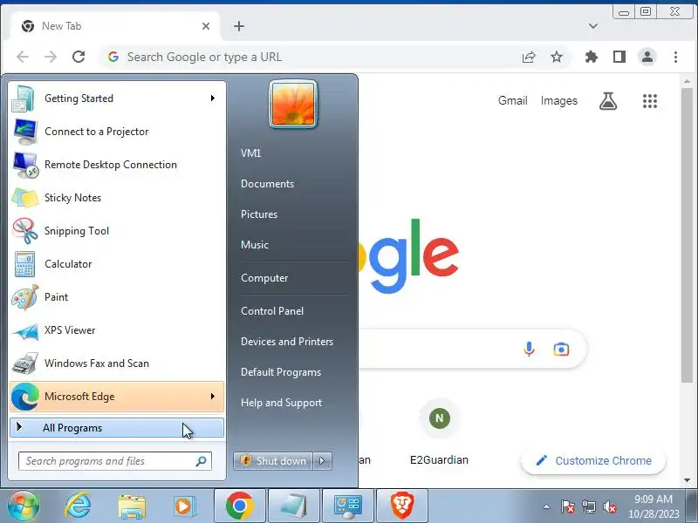Image resolution: width=698 pixels, height=523 pixels.
Task: Click the Windows Start orb
Action: [x=24, y=506]
